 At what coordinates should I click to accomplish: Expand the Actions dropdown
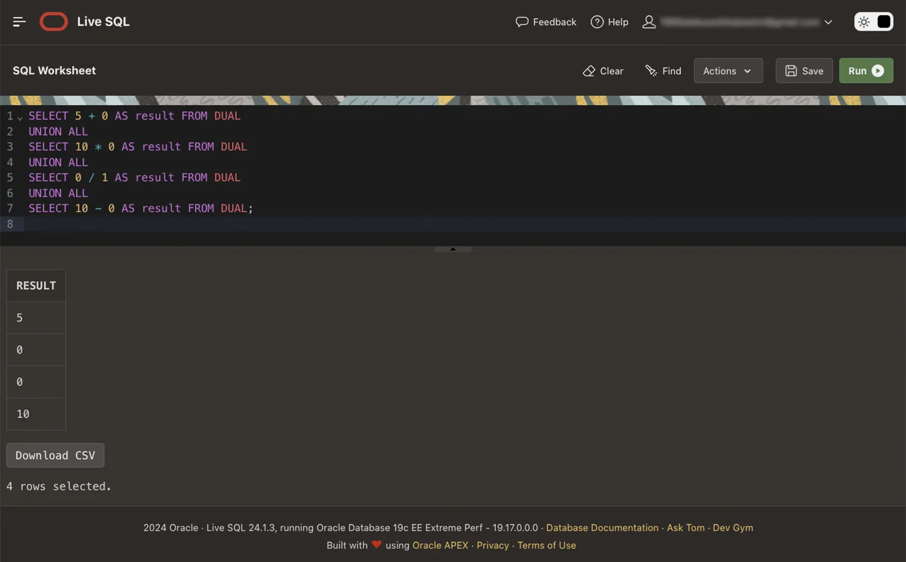pos(728,71)
